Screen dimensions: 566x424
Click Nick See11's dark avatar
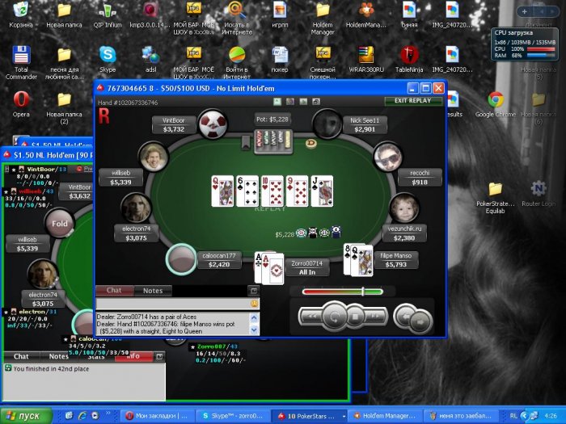coord(327,124)
